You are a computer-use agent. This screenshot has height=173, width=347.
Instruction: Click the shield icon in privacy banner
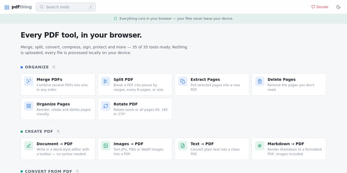coord(115,19)
